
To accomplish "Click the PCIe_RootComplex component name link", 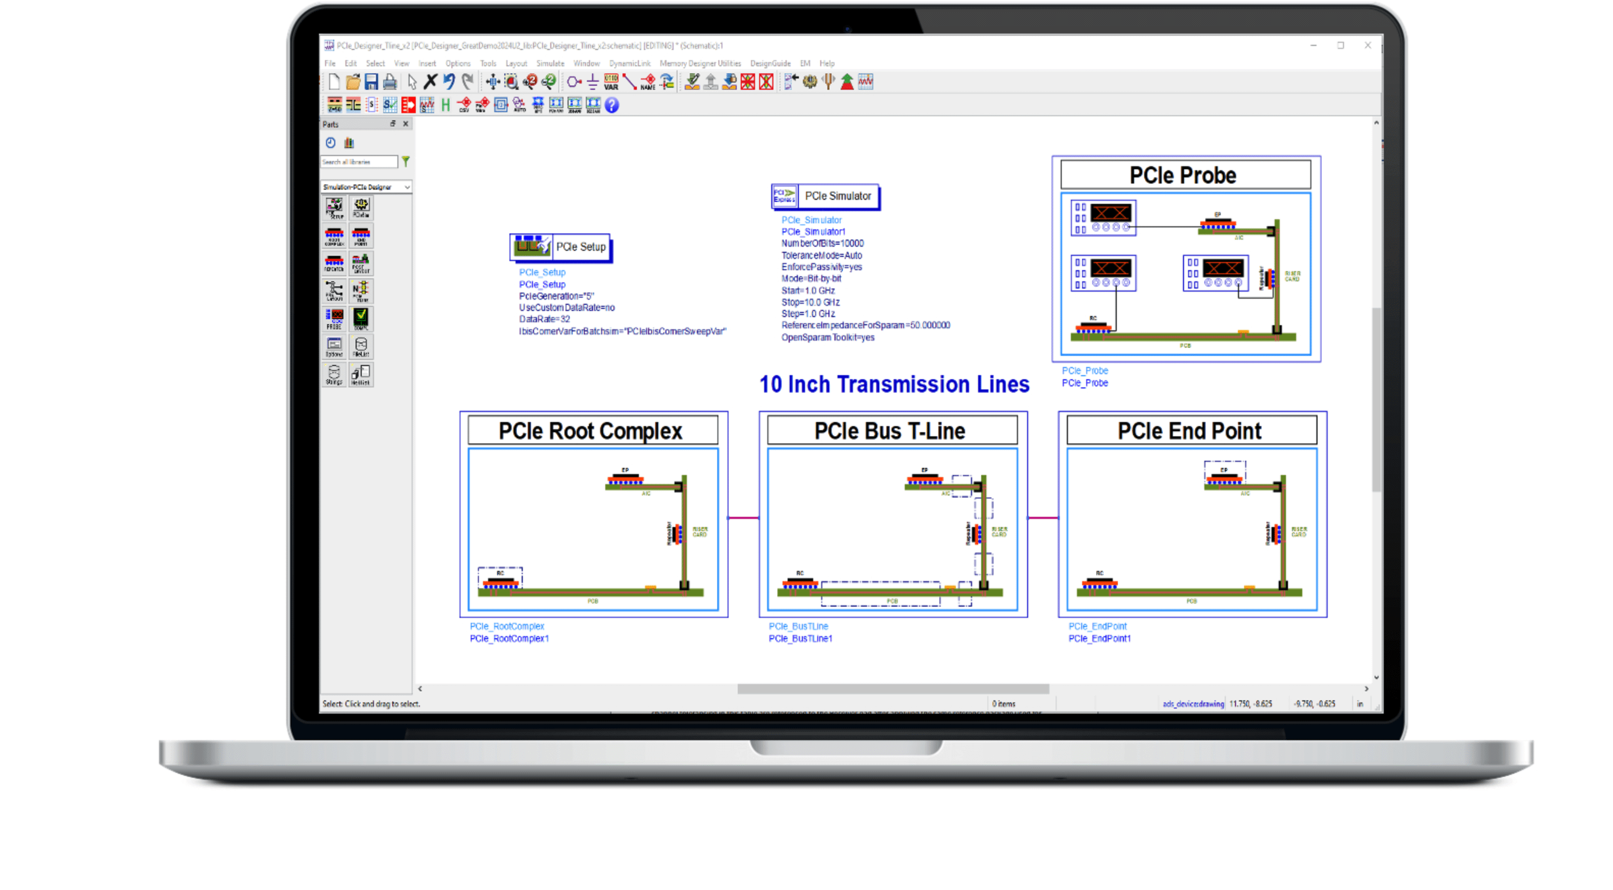I will coord(506,626).
